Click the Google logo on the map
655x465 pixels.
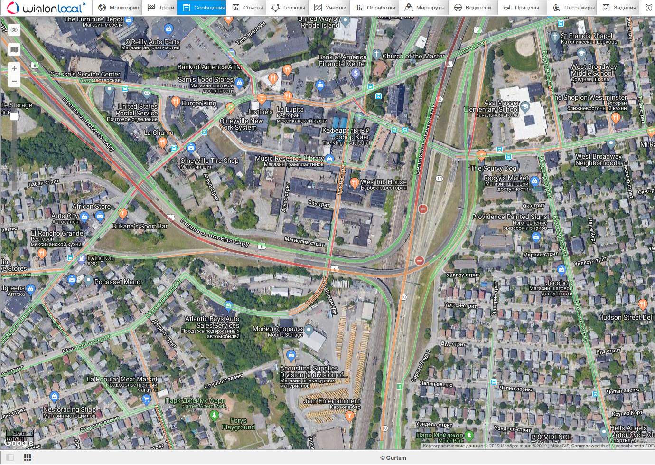pyautogui.click(x=19, y=443)
